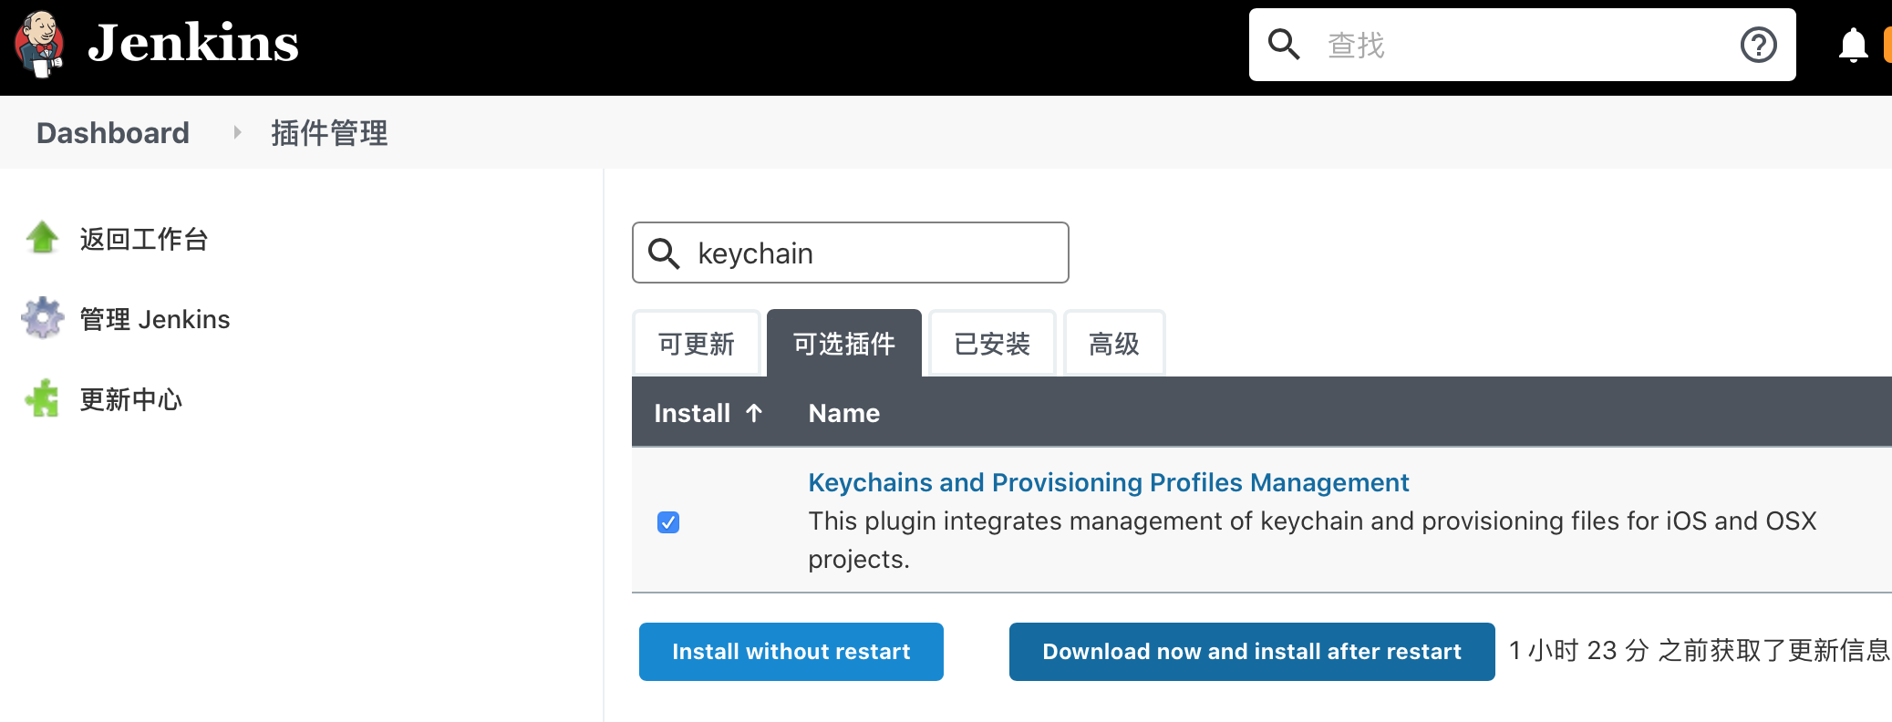Click the green puzzle piece icon
This screenshot has width=1892, height=722.
point(42,399)
